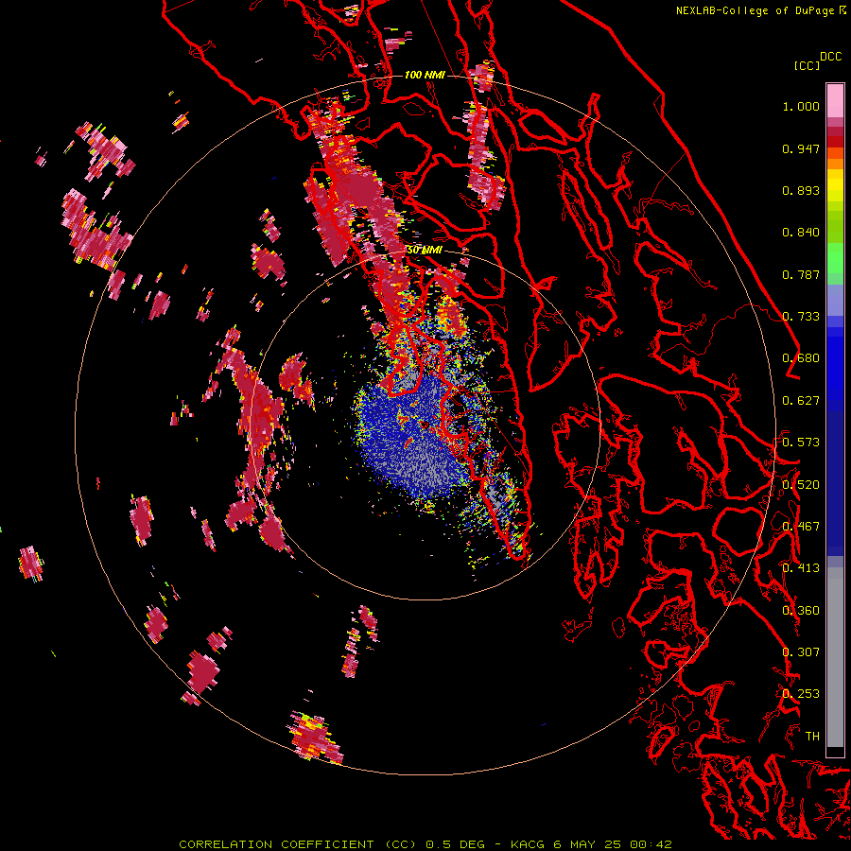Select the 0.413 scale value label

[801, 568]
